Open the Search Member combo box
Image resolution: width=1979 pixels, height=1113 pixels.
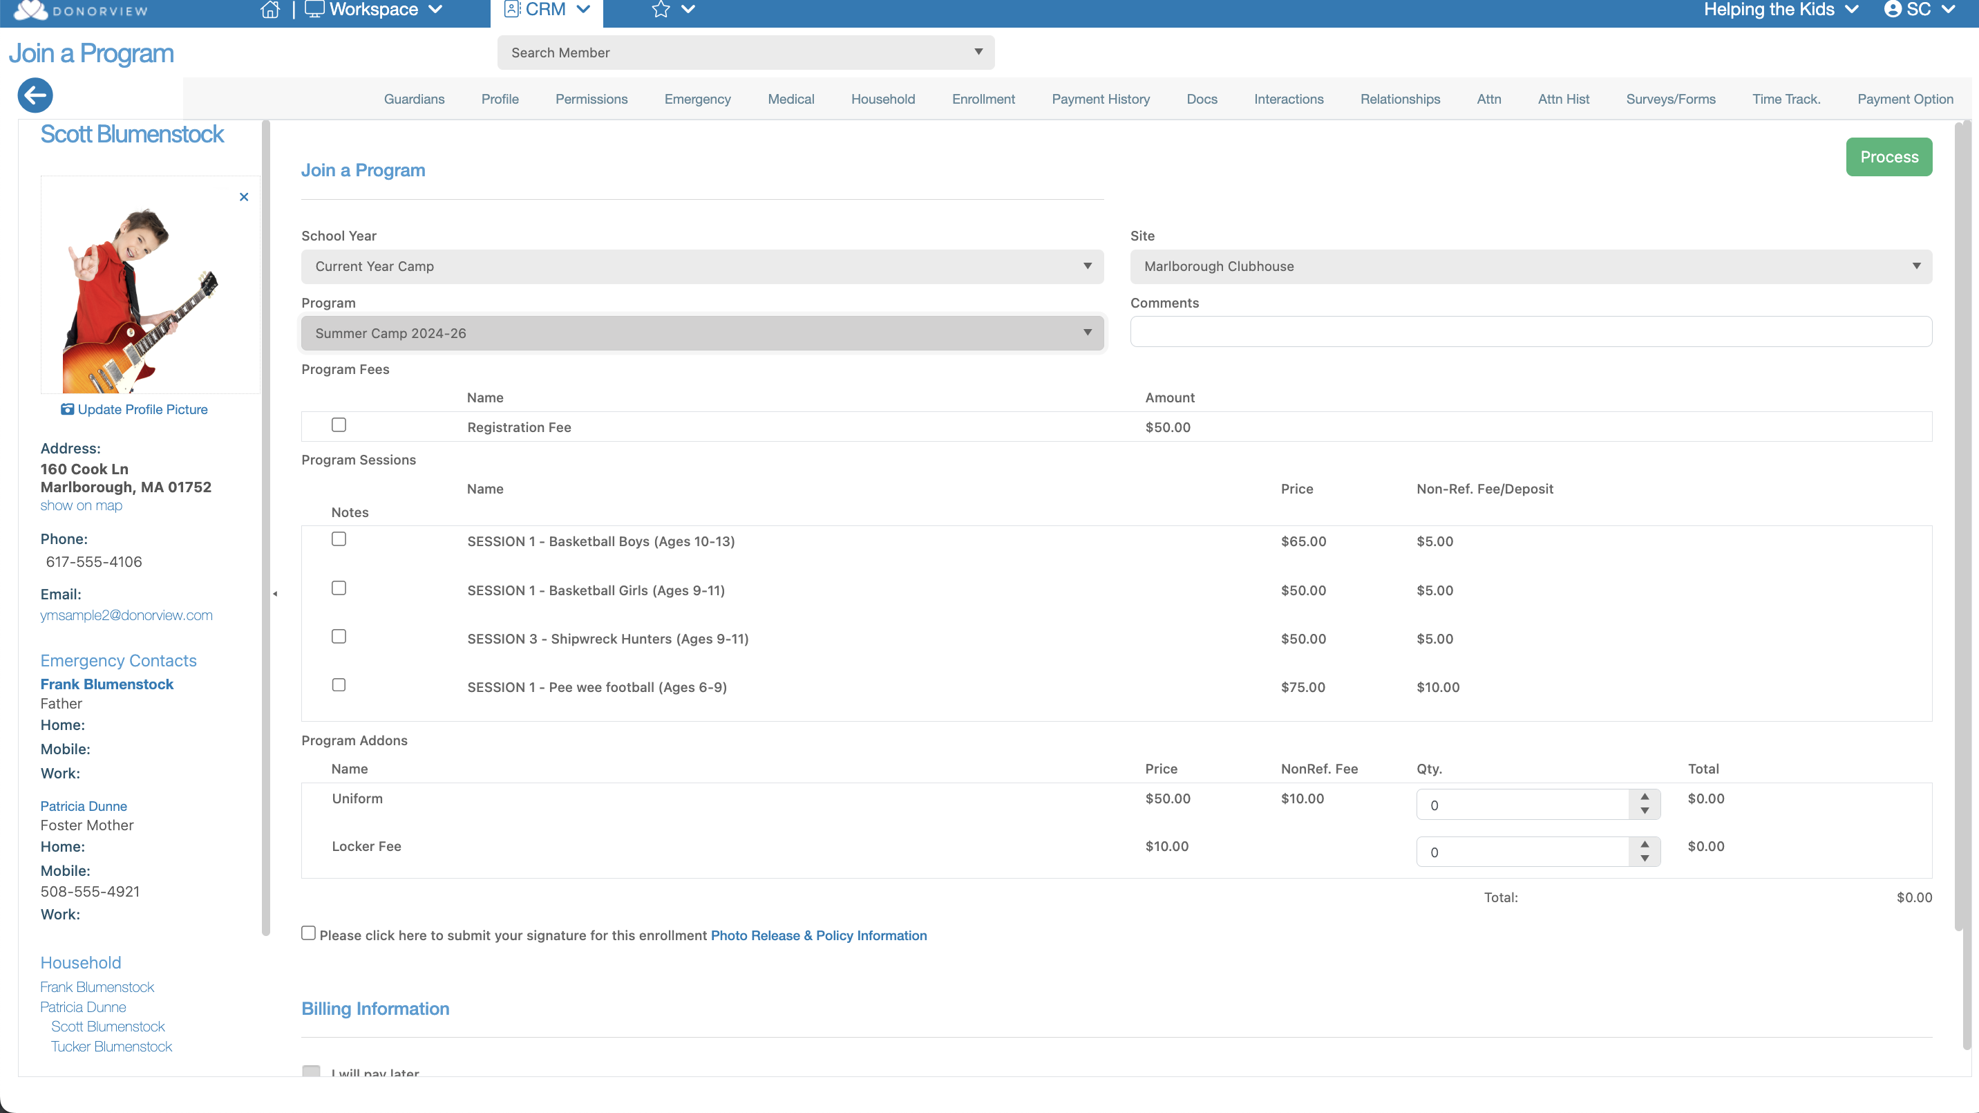(x=745, y=53)
